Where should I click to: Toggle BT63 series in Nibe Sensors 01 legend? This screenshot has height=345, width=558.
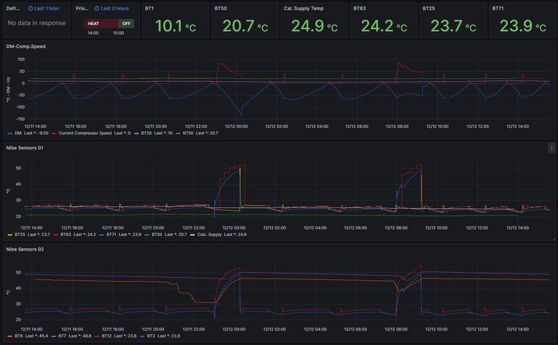pos(66,235)
